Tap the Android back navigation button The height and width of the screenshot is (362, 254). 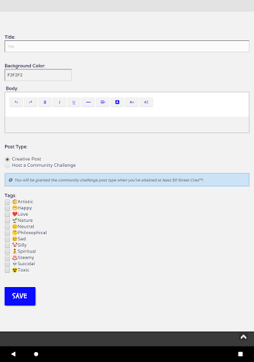[x=13, y=354]
